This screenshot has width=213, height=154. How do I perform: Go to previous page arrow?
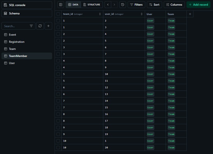pyautogui.click(x=108, y=5)
